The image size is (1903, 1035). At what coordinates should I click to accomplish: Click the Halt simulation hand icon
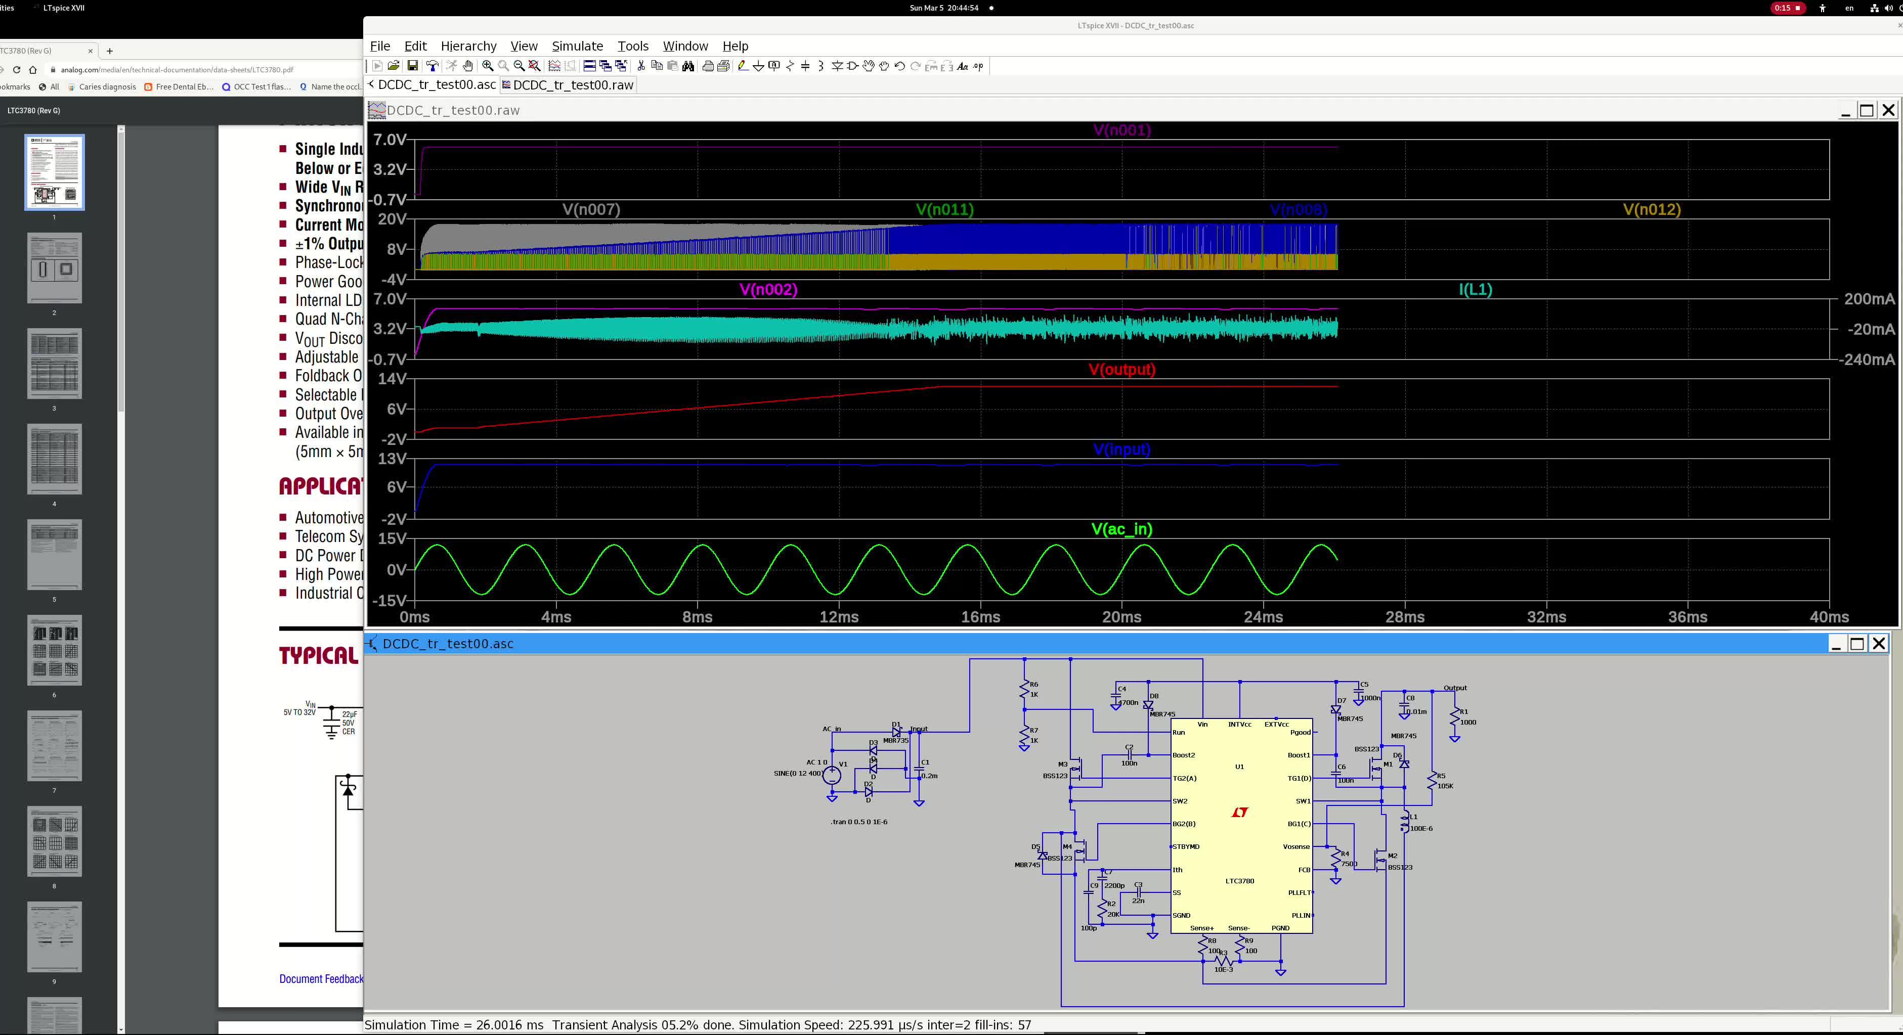point(467,66)
